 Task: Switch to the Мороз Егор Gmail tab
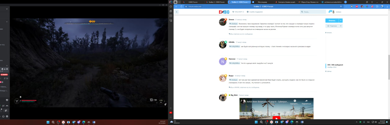tap(308, 2)
